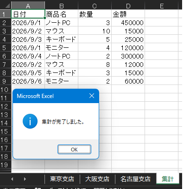
Task: Select column C header
Action: click(95, 6)
